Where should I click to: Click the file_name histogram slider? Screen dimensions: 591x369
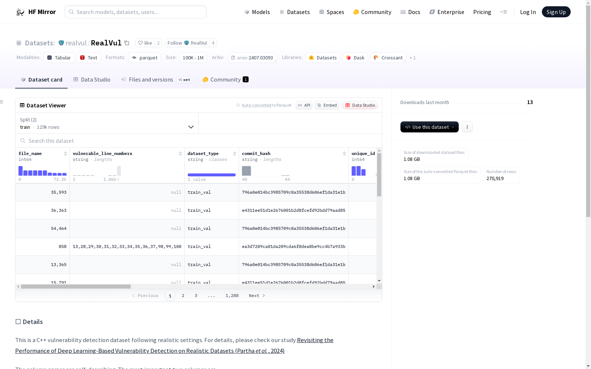[42, 170]
